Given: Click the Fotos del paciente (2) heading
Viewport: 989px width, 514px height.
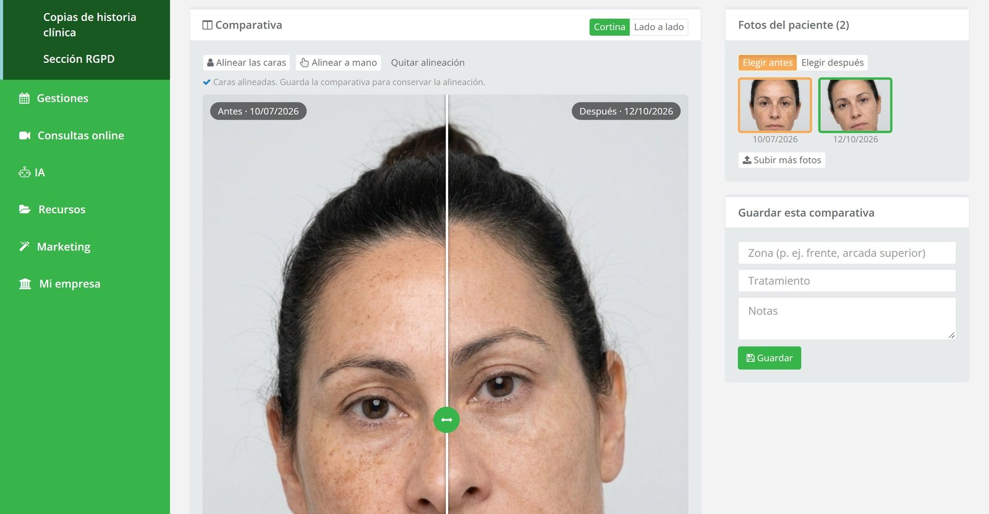Looking at the screenshot, I should [x=794, y=25].
